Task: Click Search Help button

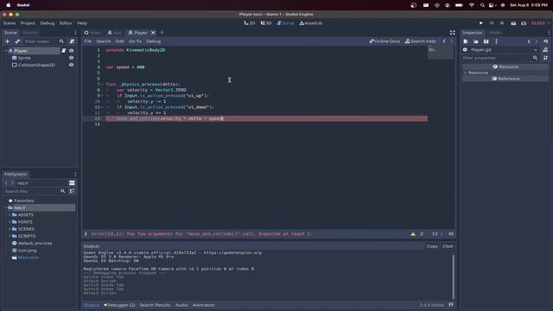Action: pyautogui.click(x=421, y=41)
